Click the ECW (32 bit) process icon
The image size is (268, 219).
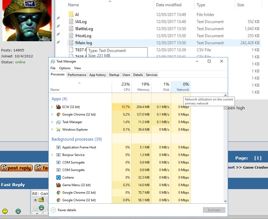point(59,107)
